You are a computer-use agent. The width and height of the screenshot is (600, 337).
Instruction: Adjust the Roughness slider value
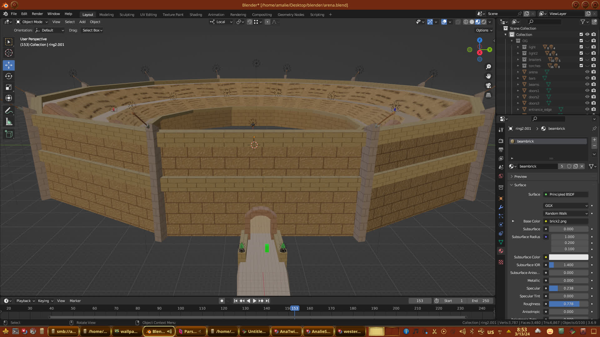click(x=568, y=304)
